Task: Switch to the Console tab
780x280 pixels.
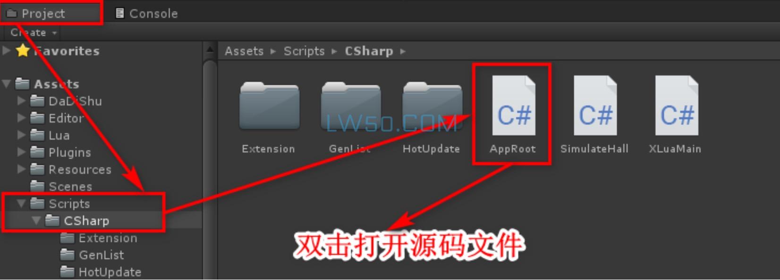Action: [146, 13]
